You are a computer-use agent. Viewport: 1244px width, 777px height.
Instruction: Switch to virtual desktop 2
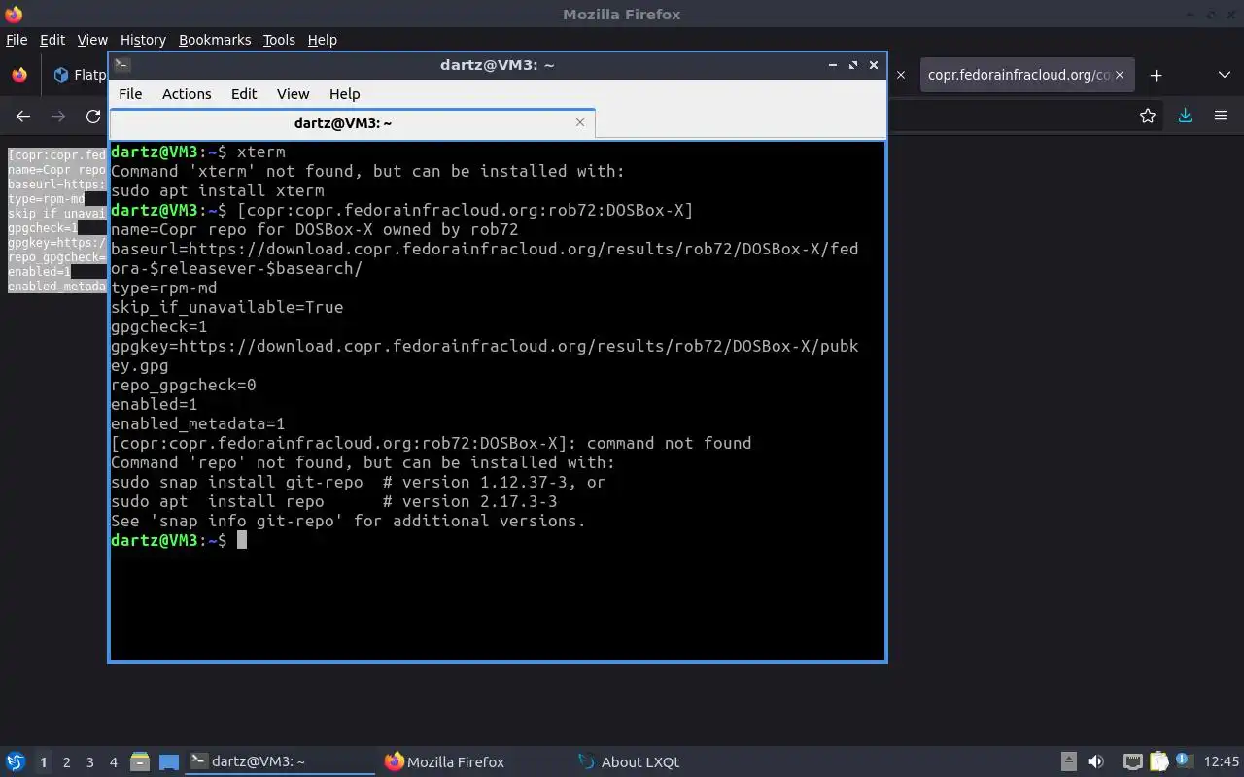[66, 762]
